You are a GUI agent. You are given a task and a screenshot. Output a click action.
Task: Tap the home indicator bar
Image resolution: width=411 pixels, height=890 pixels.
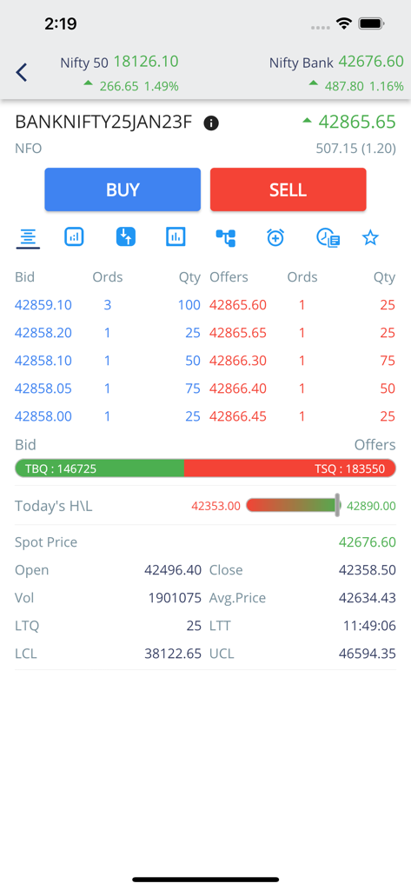pos(205,880)
